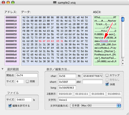The width and height of the screenshot is (129, 115).
Task: Click the char field showing 0x56
Action: point(67,76)
